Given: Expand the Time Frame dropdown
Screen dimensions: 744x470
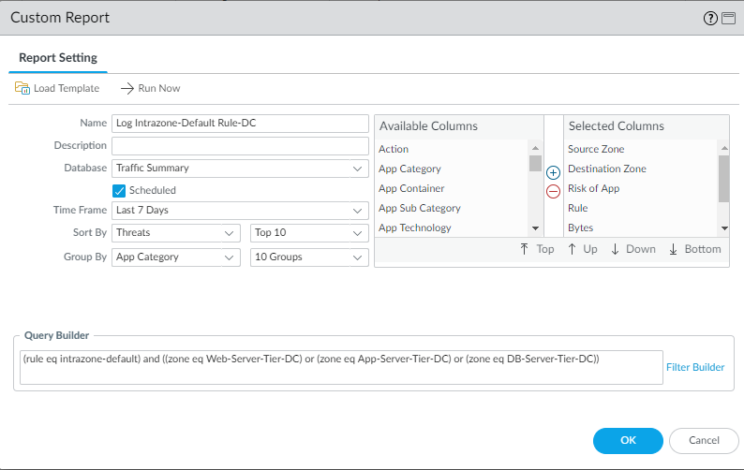Looking at the screenshot, I should (240, 211).
